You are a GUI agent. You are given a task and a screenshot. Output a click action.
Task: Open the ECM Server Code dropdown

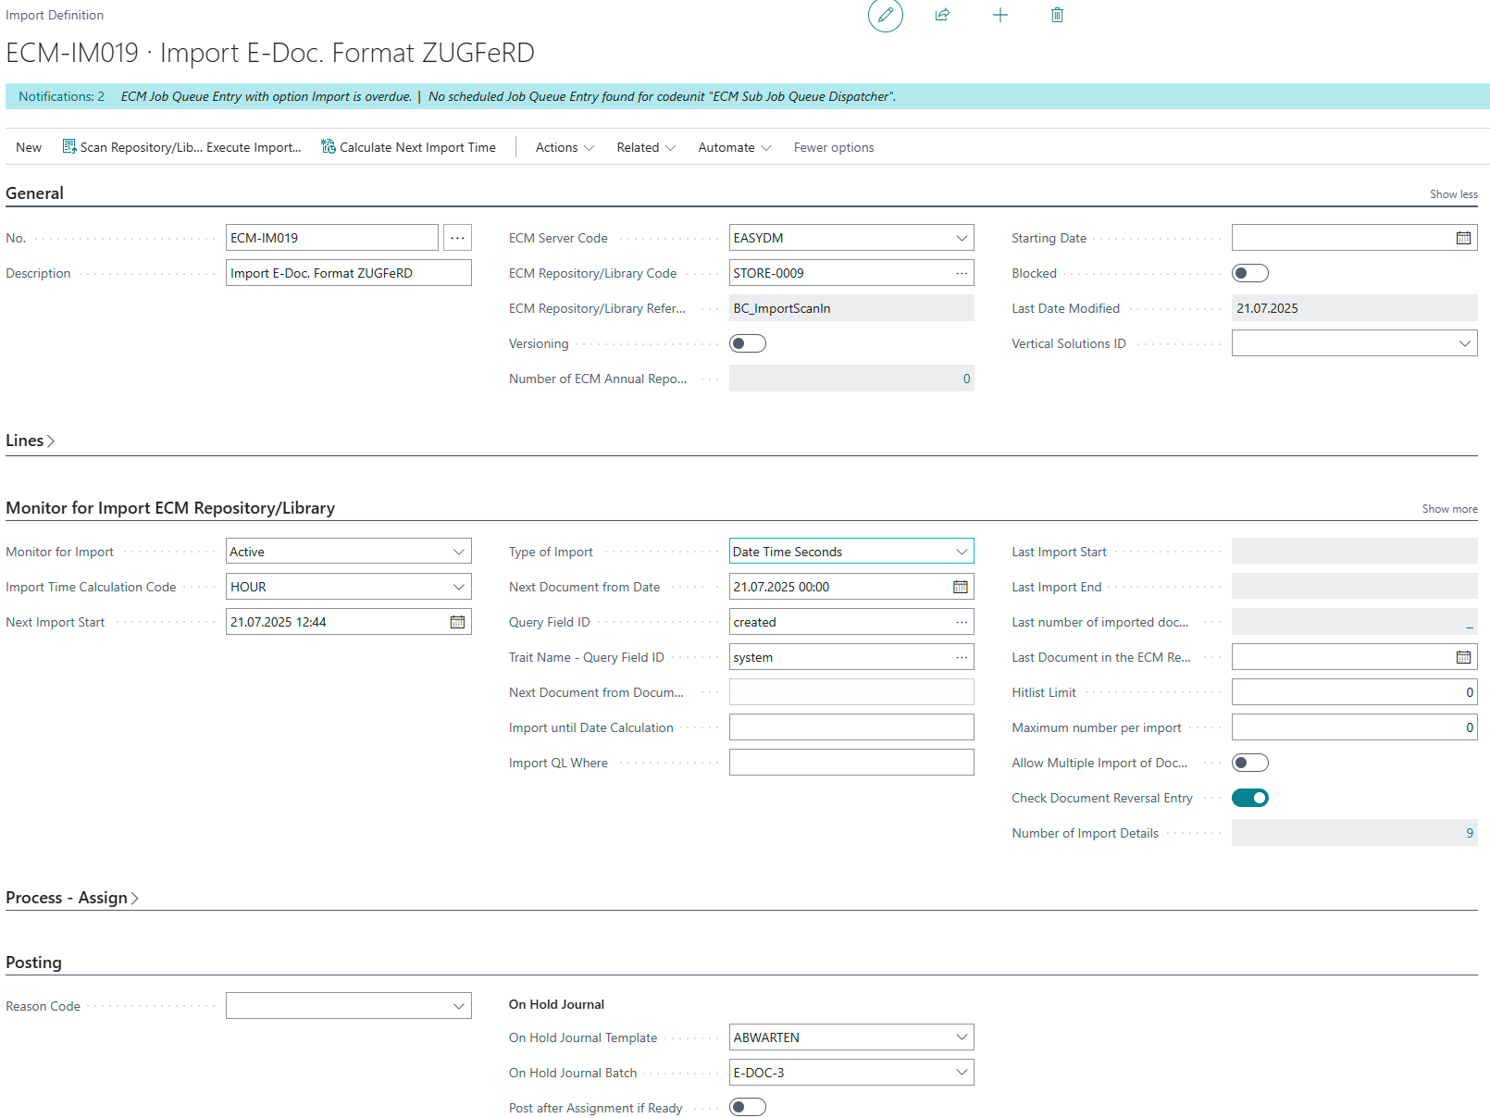(x=962, y=238)
